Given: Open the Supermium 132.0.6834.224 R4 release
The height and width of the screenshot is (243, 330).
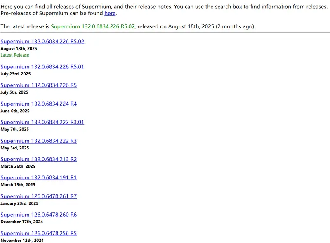Looking at the screenshot, I should (x=38, y=104).
